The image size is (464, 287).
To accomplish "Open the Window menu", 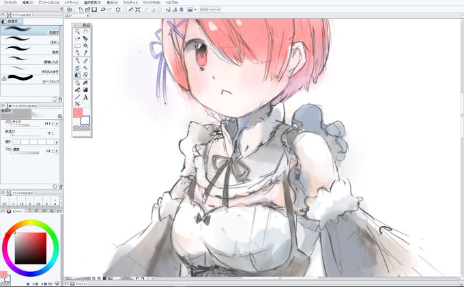I will tap(151, 2).
